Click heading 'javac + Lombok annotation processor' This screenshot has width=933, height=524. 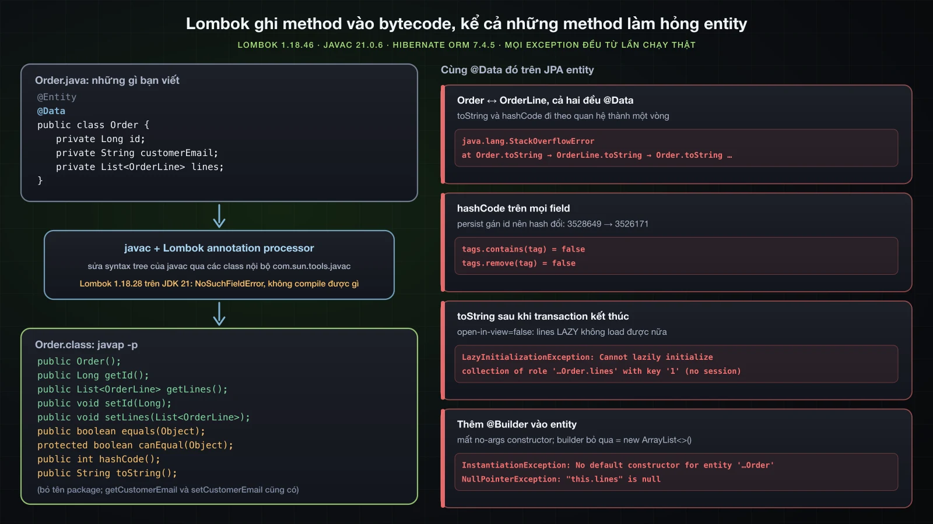click(x=219, y=248)
